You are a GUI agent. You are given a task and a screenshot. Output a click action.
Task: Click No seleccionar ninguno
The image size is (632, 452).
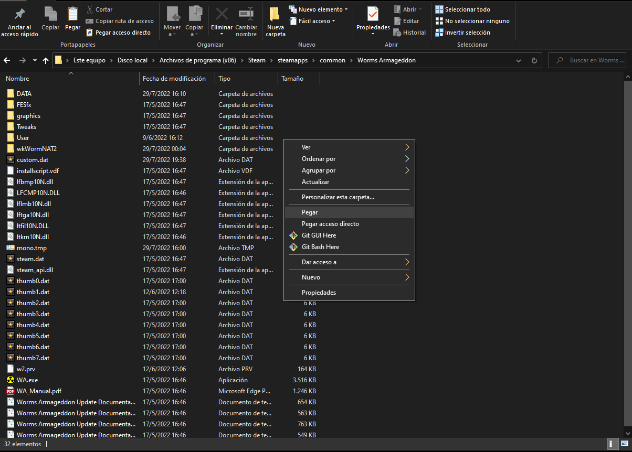(472, 21)
